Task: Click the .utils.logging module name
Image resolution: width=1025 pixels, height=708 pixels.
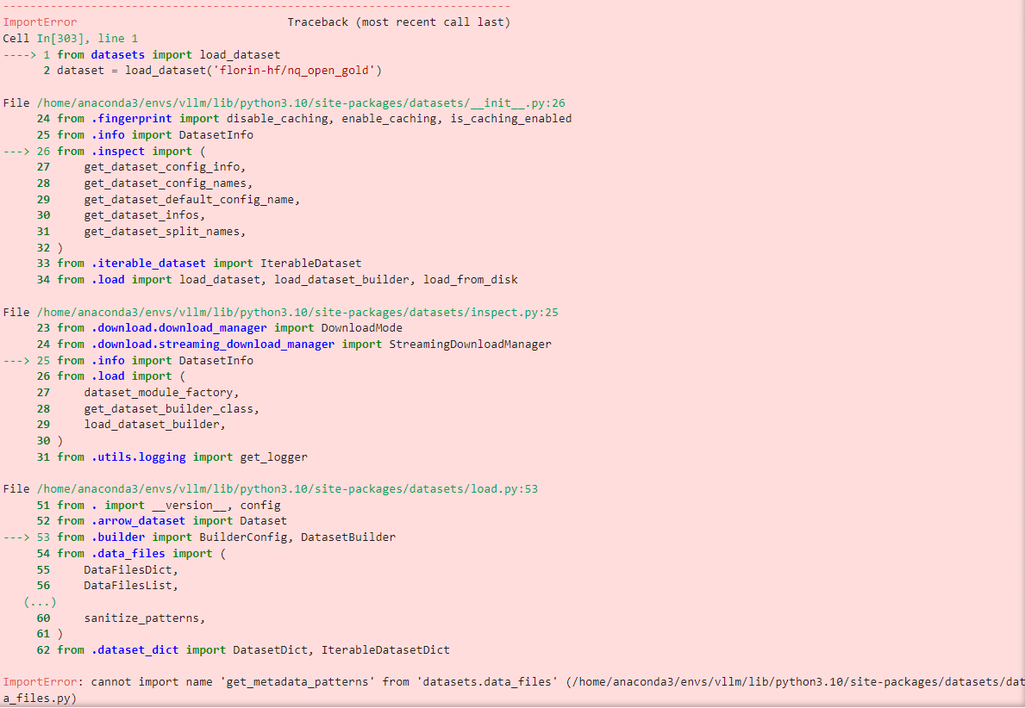Action: pos(137,456)
